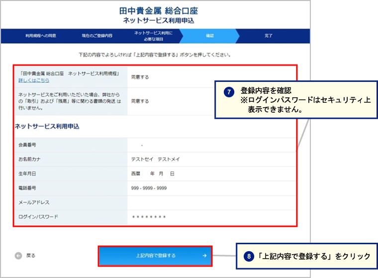Click the instruction text above the form
This screenshot has height=278, width=378.
pos(155,55)
